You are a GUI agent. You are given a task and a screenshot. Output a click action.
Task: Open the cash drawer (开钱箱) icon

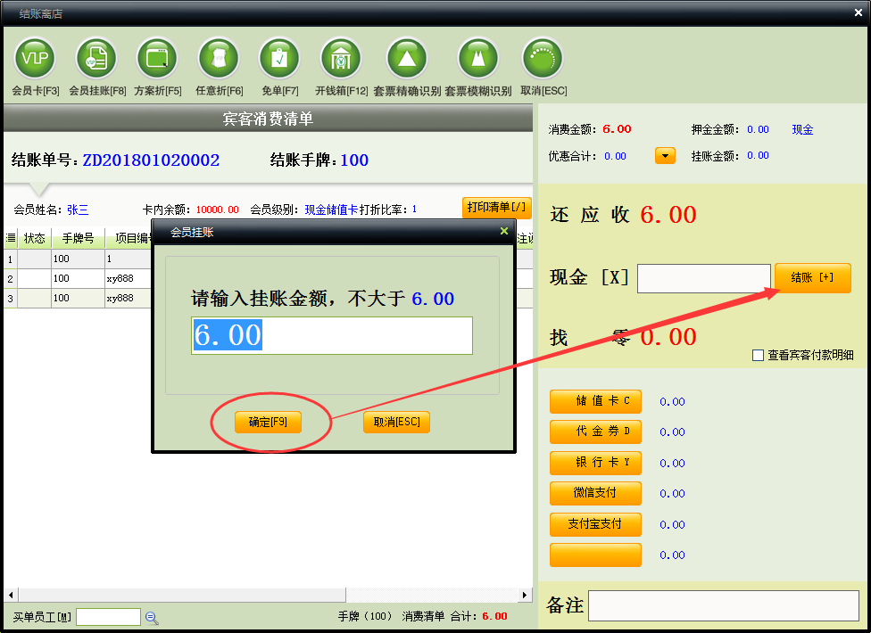pos(341,59)
